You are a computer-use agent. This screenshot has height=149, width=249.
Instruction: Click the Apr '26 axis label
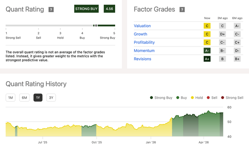click(203, 142)
